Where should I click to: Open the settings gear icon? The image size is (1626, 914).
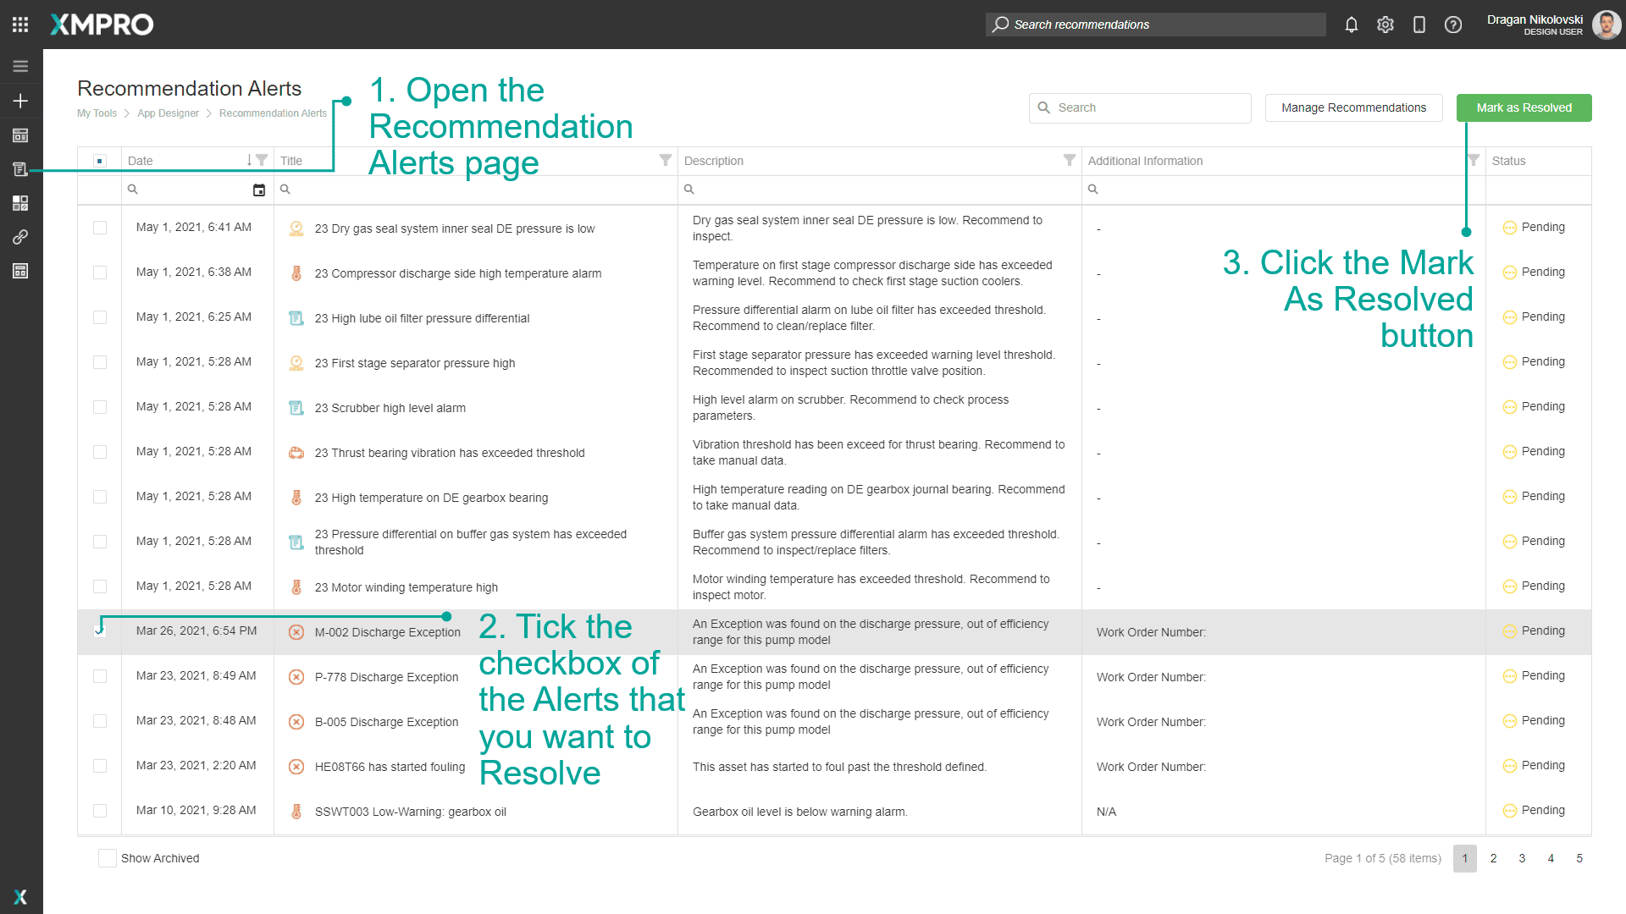click(x=1385, y=25)
